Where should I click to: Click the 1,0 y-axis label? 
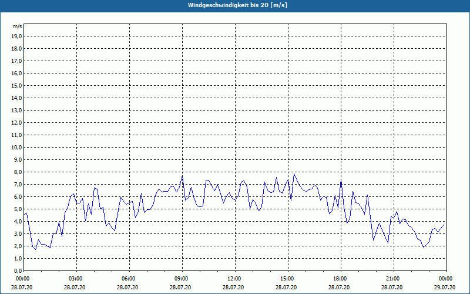[x=18, y=258]
